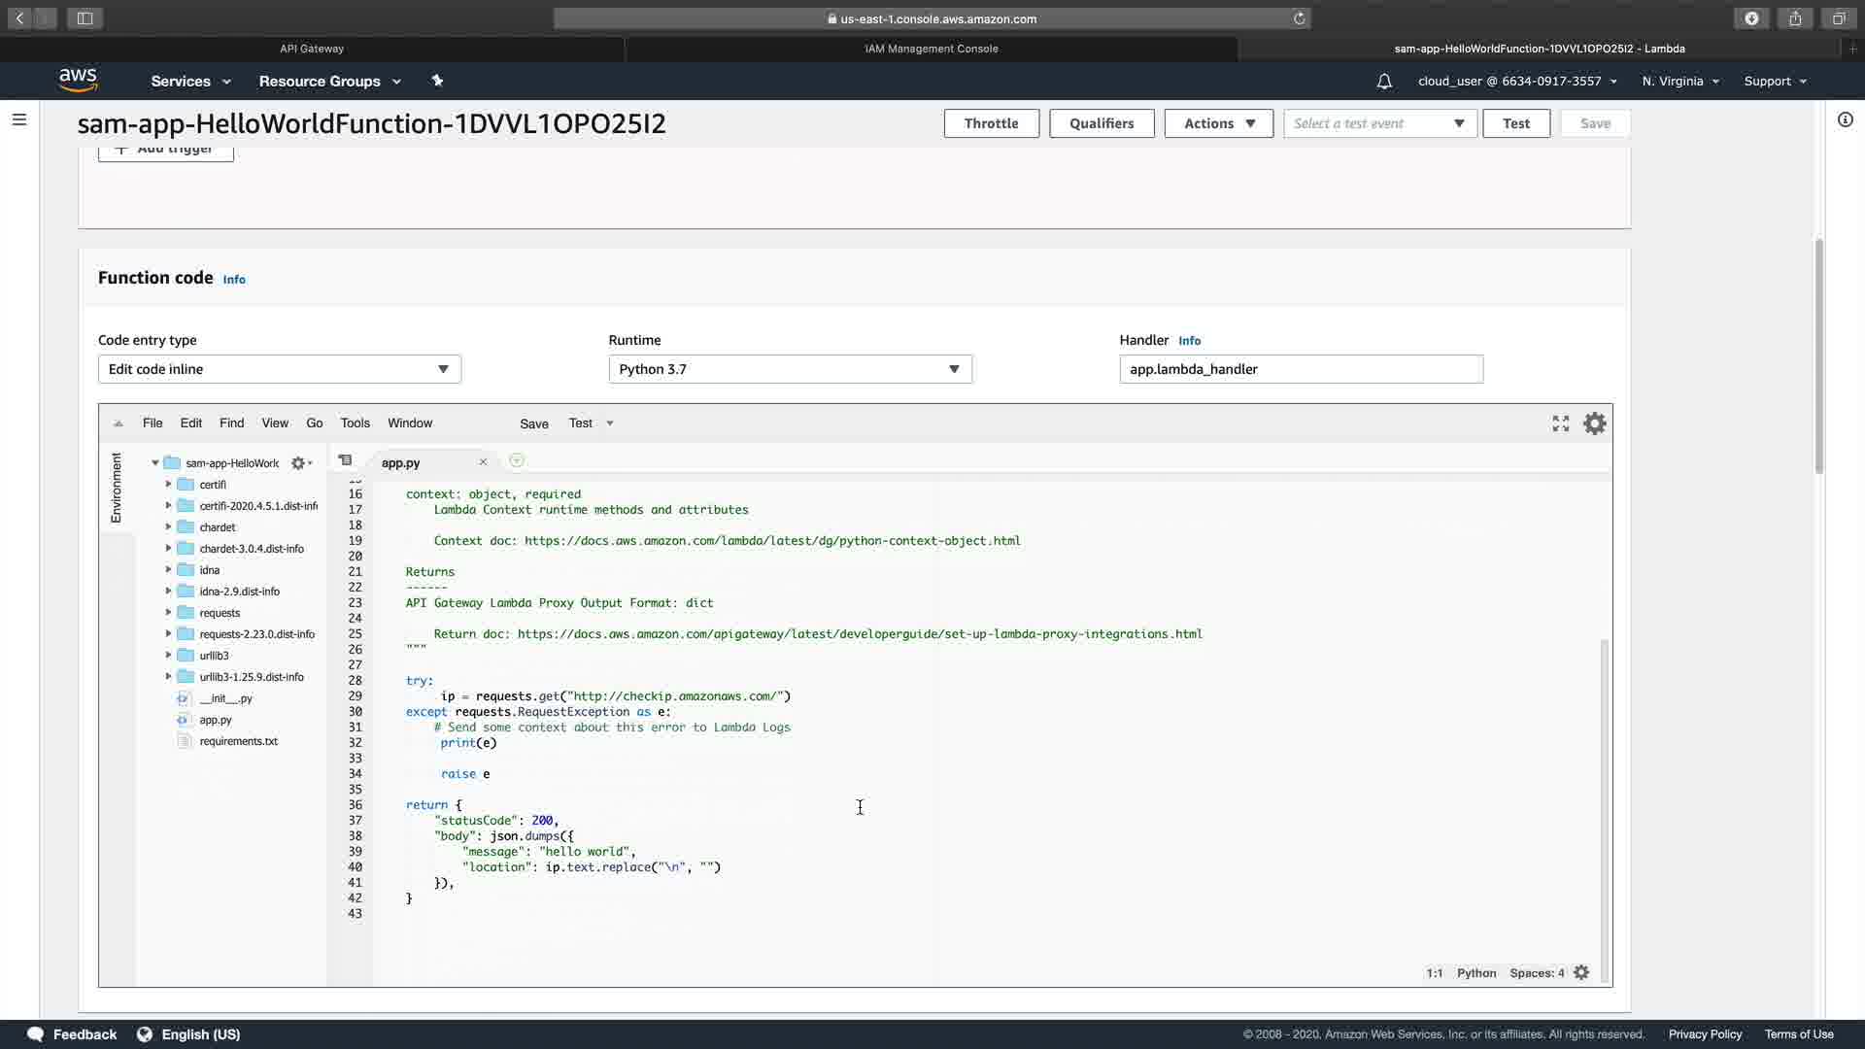Collapse the sam-app-HelloWorld root folder

pyautogui.click(x=155, y=463)
